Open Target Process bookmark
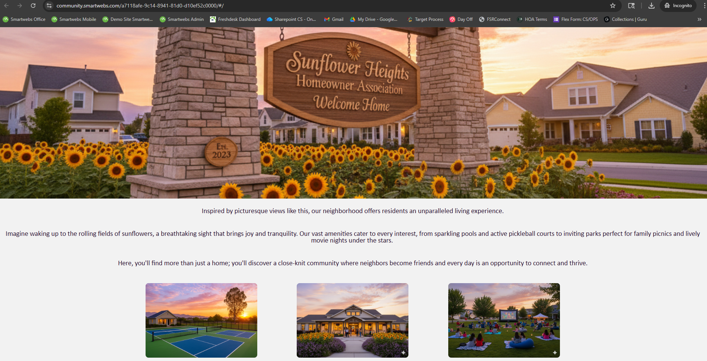This screenshot has width=707, height=361. 425,19
